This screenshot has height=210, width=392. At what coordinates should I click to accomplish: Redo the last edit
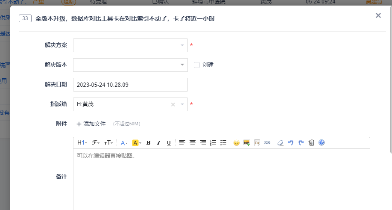[x=301, y=143]
